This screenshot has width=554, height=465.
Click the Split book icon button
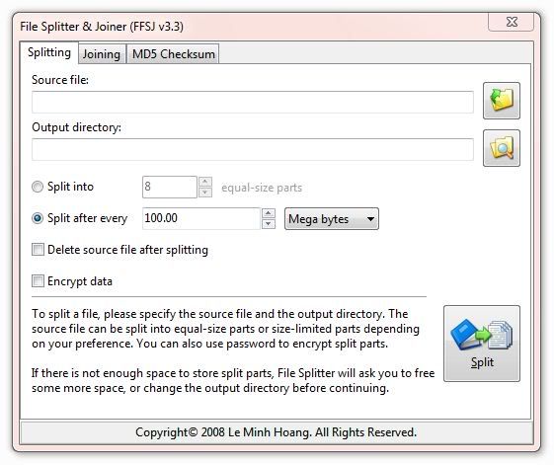coord(482,344)
